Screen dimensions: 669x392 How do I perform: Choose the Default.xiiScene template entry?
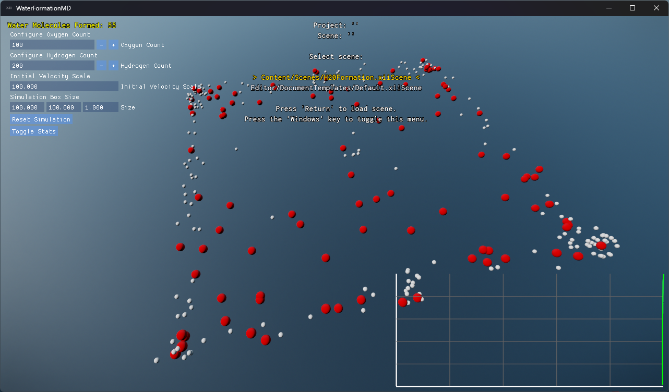pyautogui.click(x=336, y=88)
